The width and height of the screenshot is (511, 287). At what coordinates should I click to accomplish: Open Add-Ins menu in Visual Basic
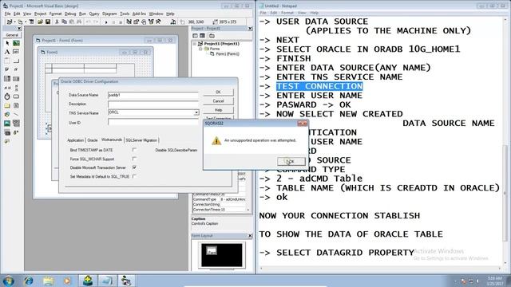139,14
